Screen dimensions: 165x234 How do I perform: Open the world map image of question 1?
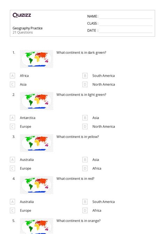(x=37, y=59)
